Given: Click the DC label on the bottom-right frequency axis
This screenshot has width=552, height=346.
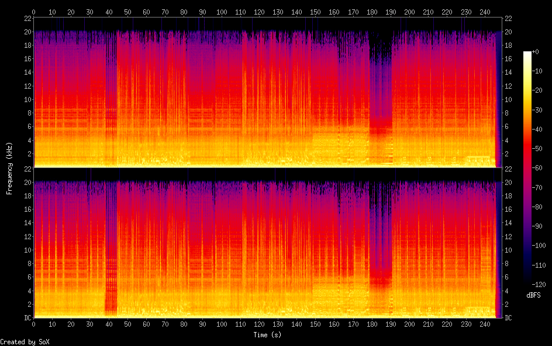Looking at the screenshot, I should tap(508, 318).
